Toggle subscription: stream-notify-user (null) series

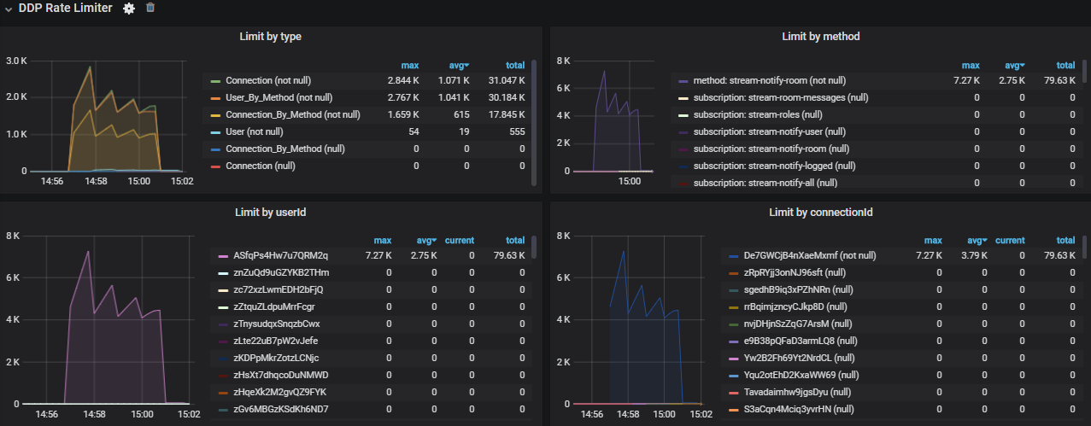tap(770, 131)
